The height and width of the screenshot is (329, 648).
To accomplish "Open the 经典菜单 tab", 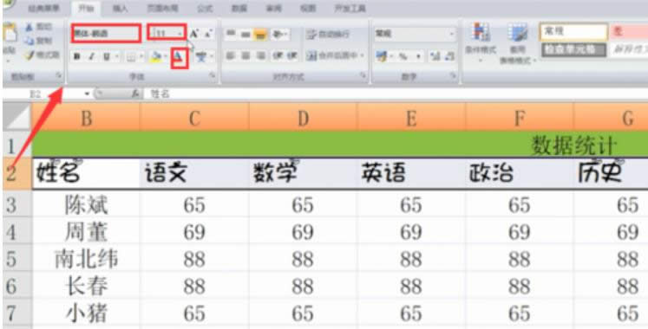I will tap(43, 8).
